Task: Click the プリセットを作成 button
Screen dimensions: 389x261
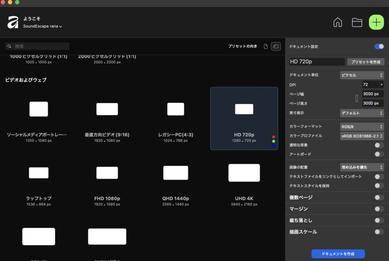Action: tap(365, 62)
